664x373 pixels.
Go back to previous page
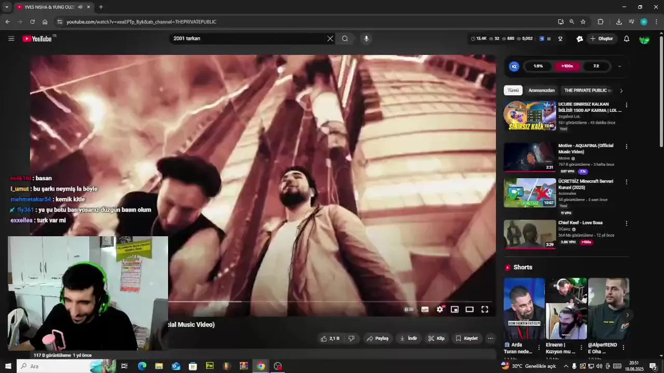[7, 22]
